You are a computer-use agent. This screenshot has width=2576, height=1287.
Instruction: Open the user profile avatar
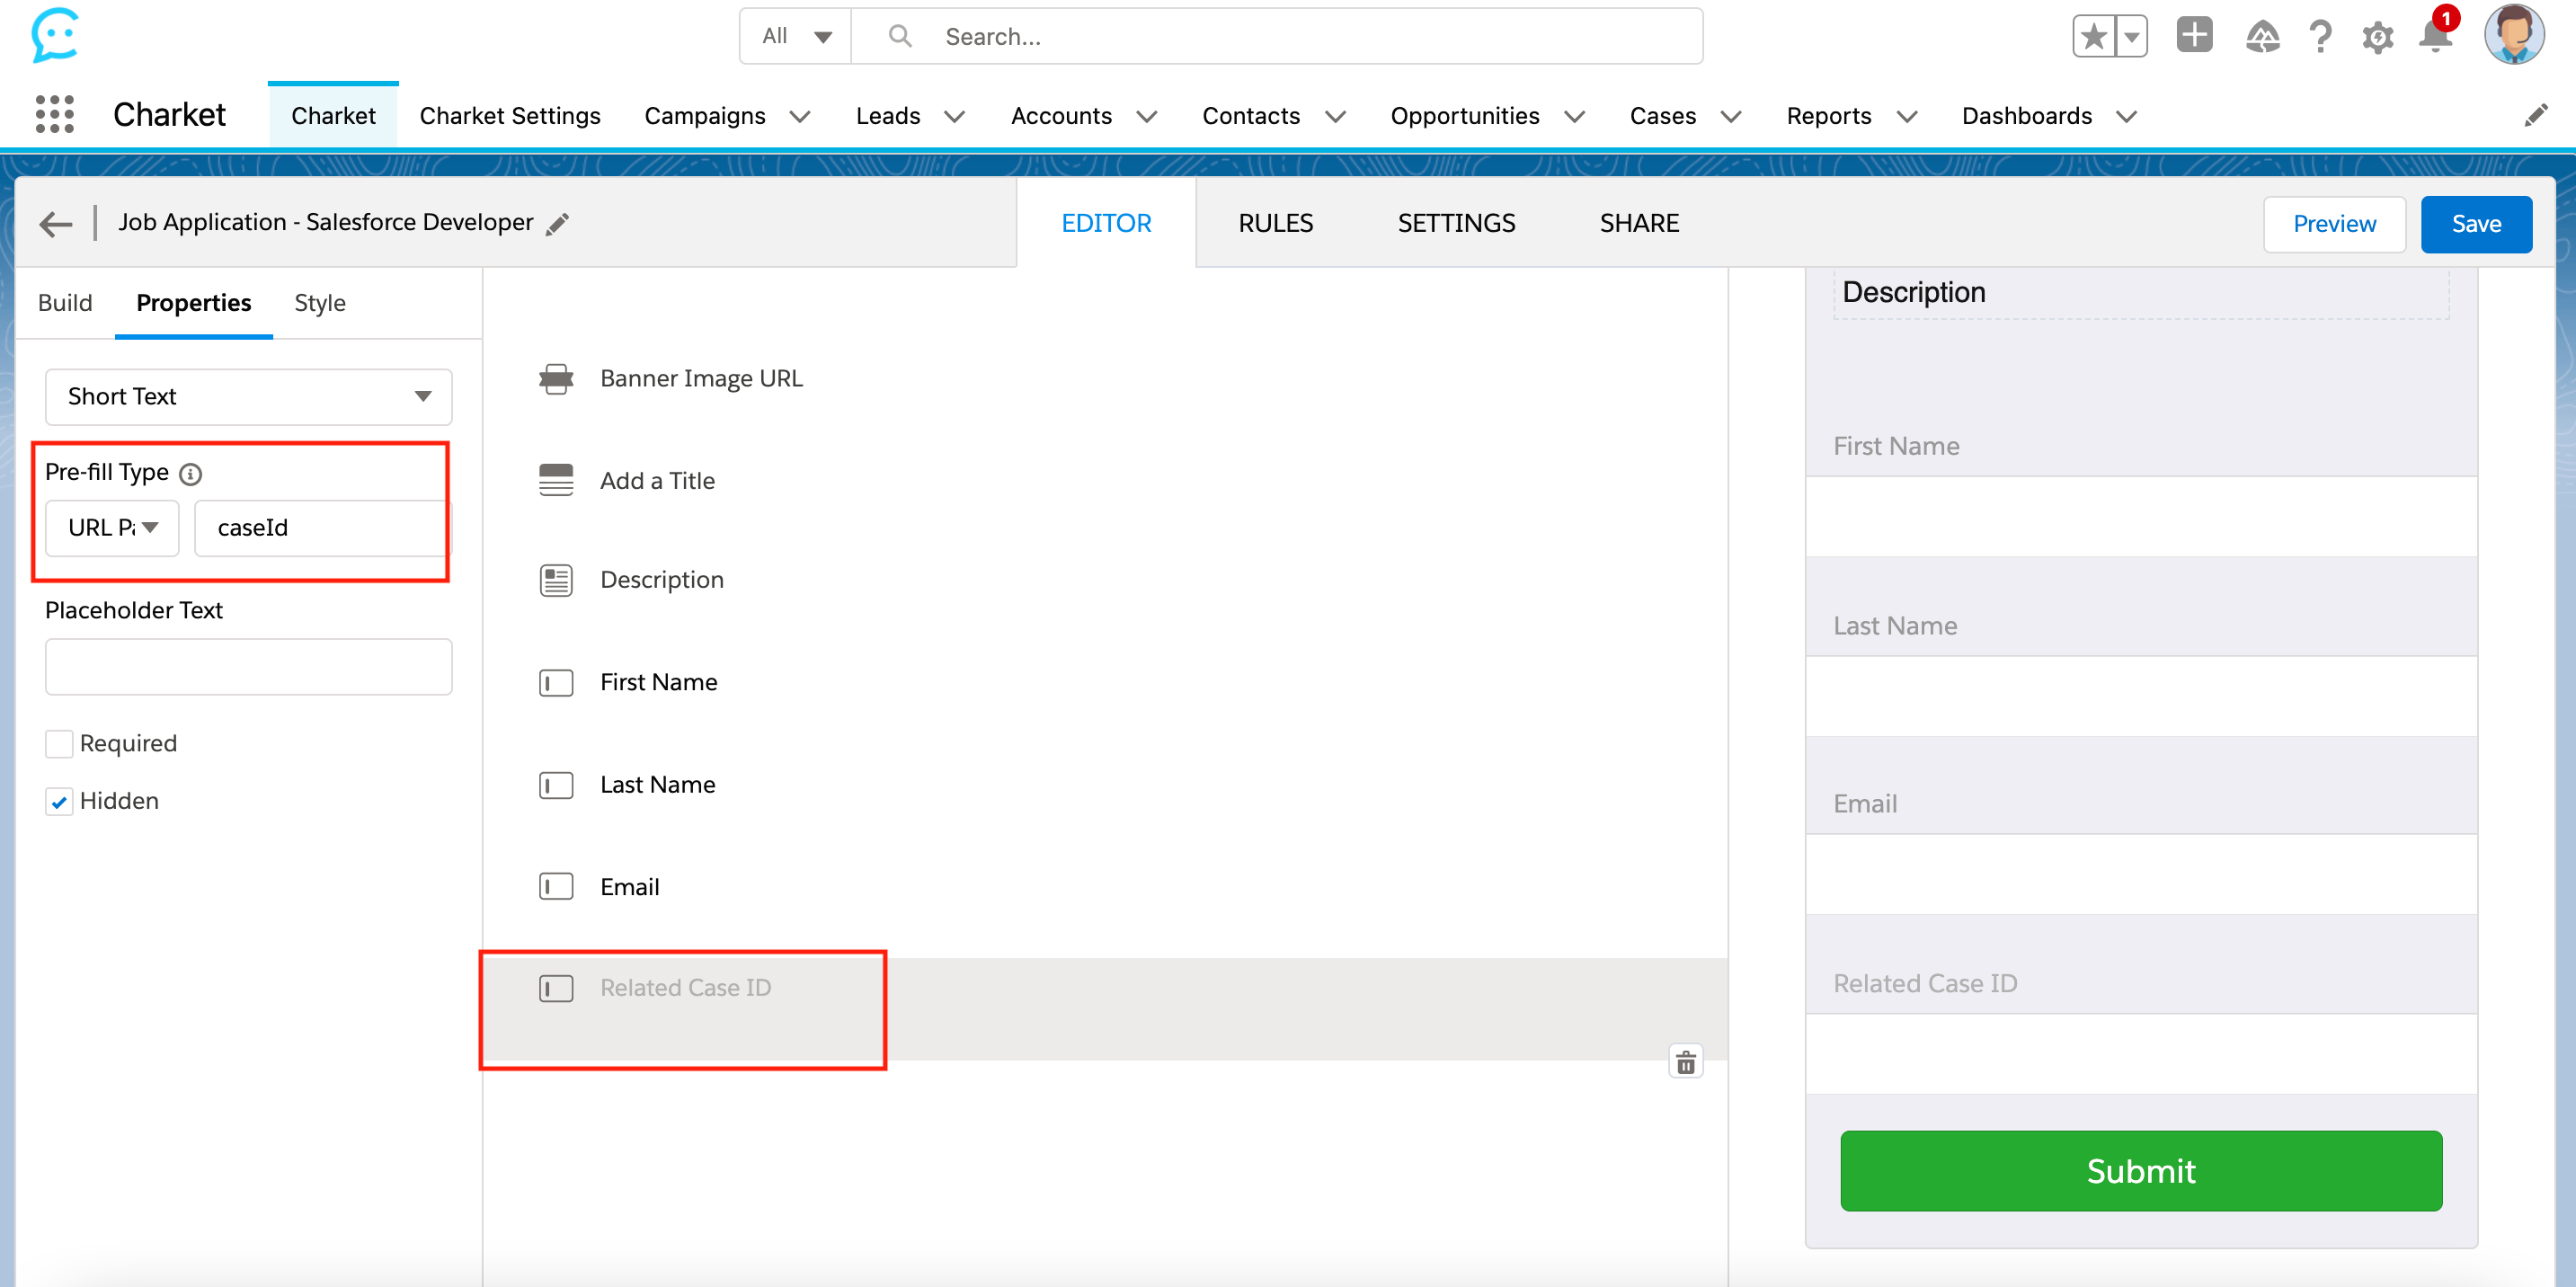(x=2514, y=35)
